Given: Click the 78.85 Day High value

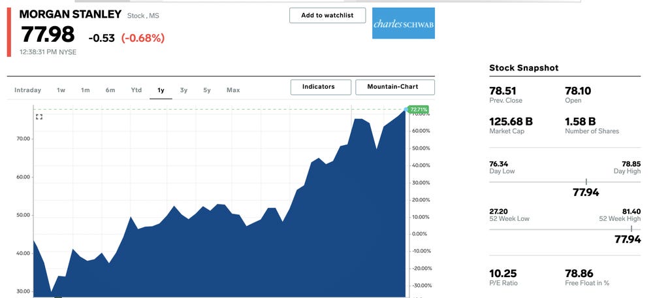Looking at the screenshot, I should (x=631, y=164).
